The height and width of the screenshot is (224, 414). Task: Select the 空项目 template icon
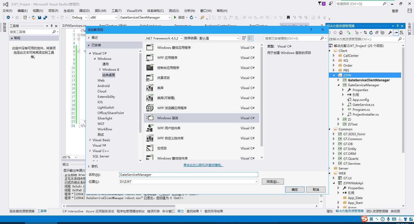150,148
